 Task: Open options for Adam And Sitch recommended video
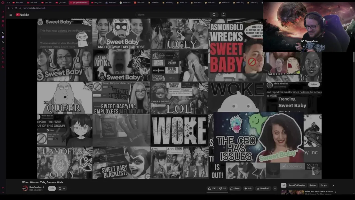[x=335, y=192]
